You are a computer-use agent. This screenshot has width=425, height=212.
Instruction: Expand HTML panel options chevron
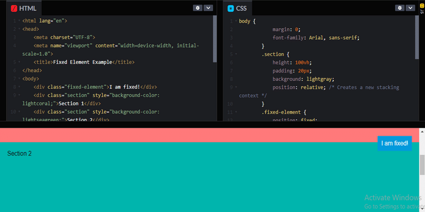208,8
